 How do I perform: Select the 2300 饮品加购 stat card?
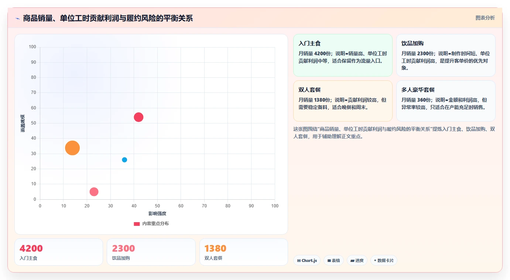tap(151, 252)
